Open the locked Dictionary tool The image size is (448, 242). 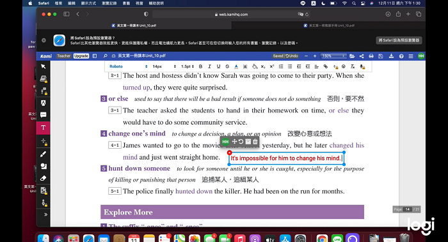pos(44,79)
